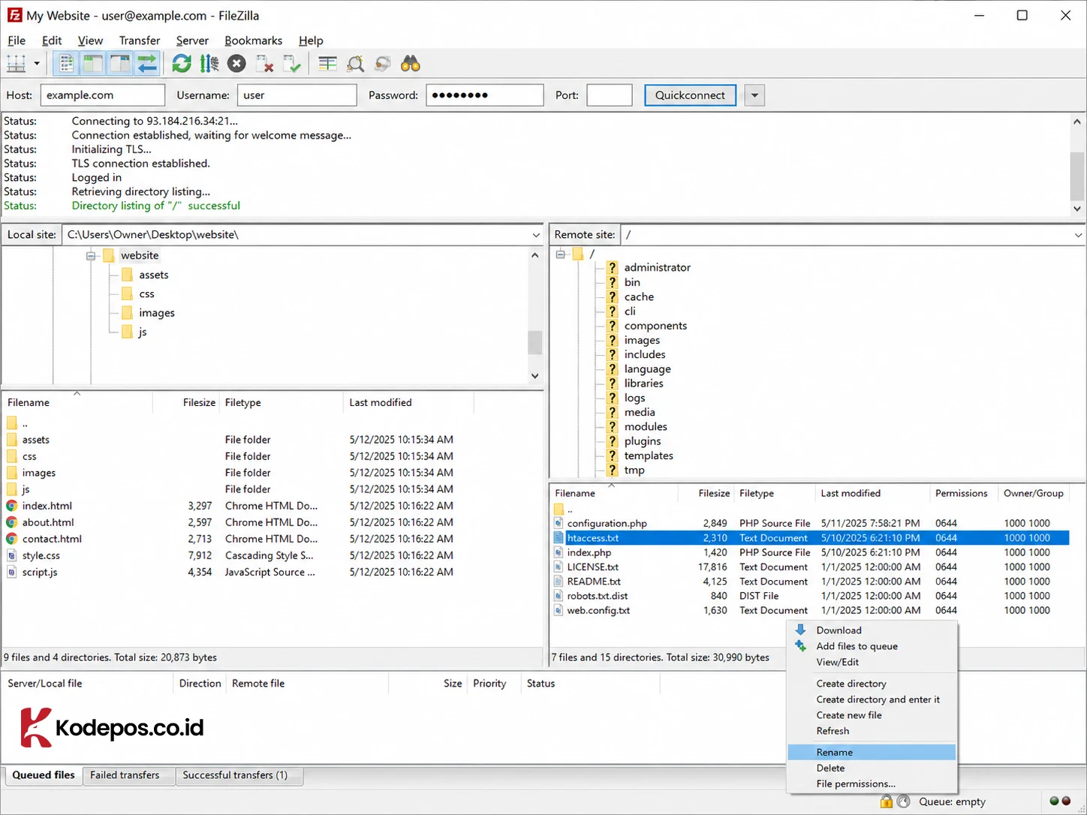Screen dimensions: 1087x815
Task: Choose Create directory and enter it
Action: pos(872,699)
